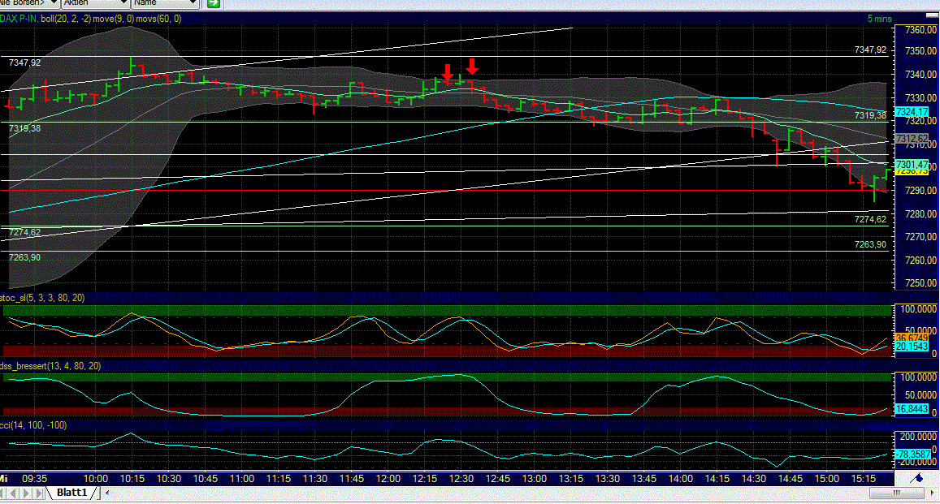Click the next-sheet arrow icon
Viewport: 940px width, 504px height.
[26, 493]
